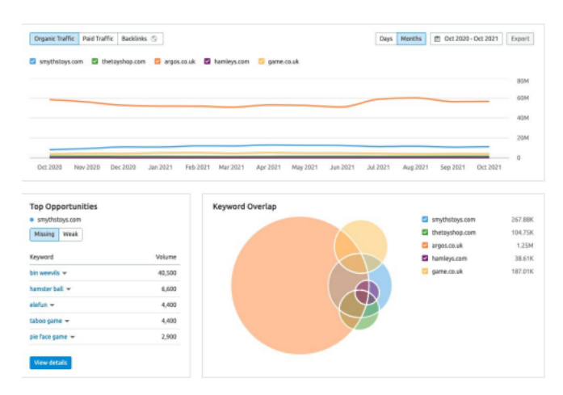Click the Keyword column header
The width and height of the screenshot is (563, 395).
[42, 257]
